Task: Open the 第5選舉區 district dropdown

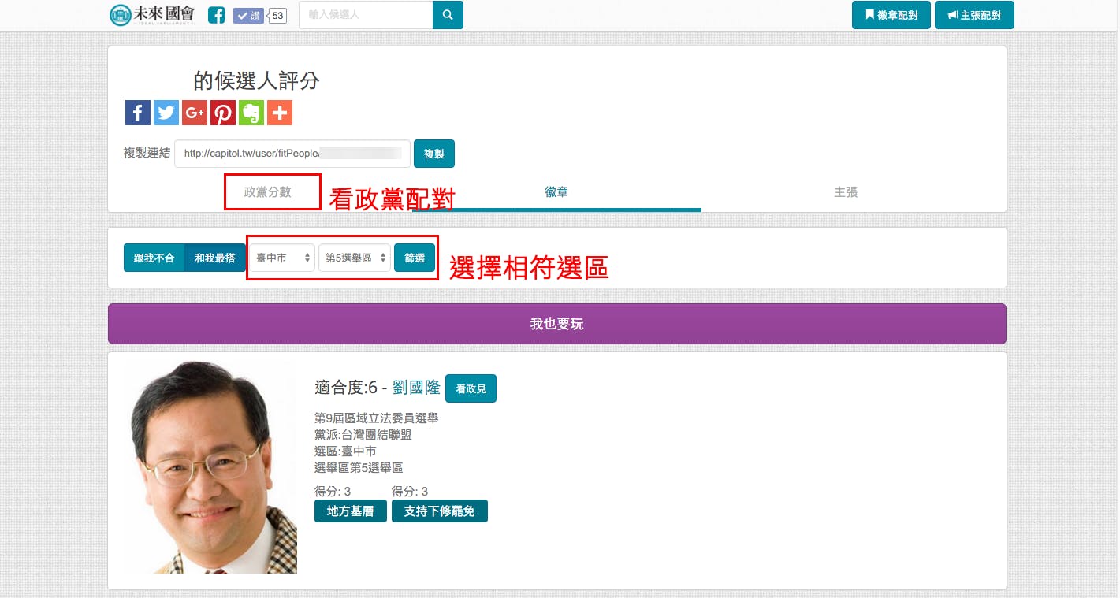Action: point(354,257)
